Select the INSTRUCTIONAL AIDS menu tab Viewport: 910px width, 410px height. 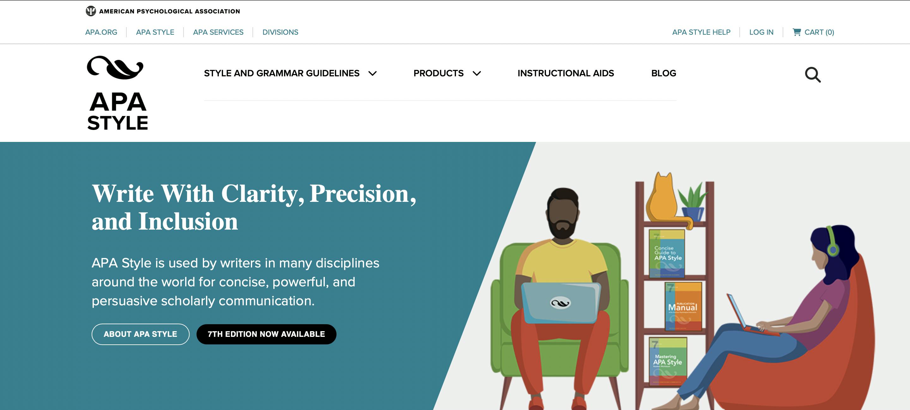point(566,73)
